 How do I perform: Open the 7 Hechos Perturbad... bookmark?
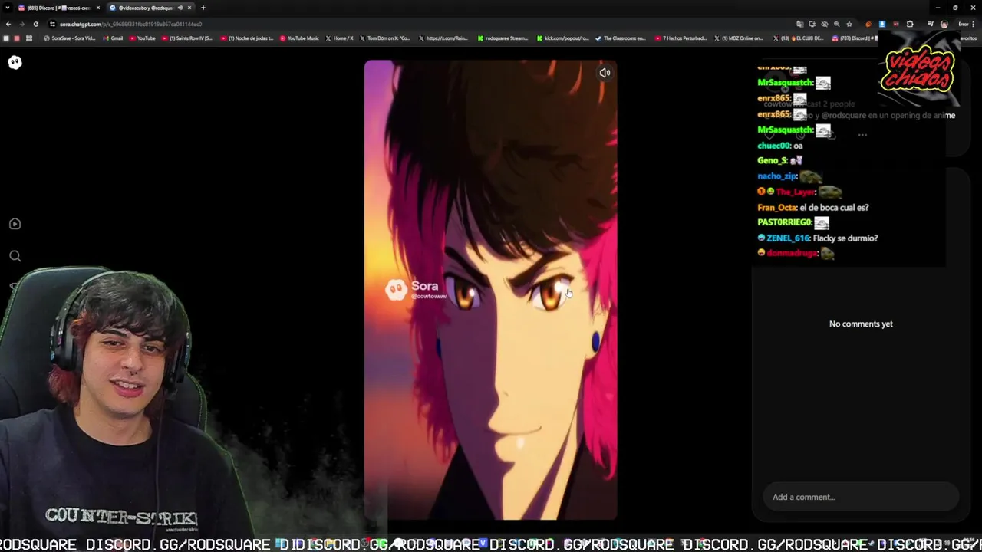681,38
